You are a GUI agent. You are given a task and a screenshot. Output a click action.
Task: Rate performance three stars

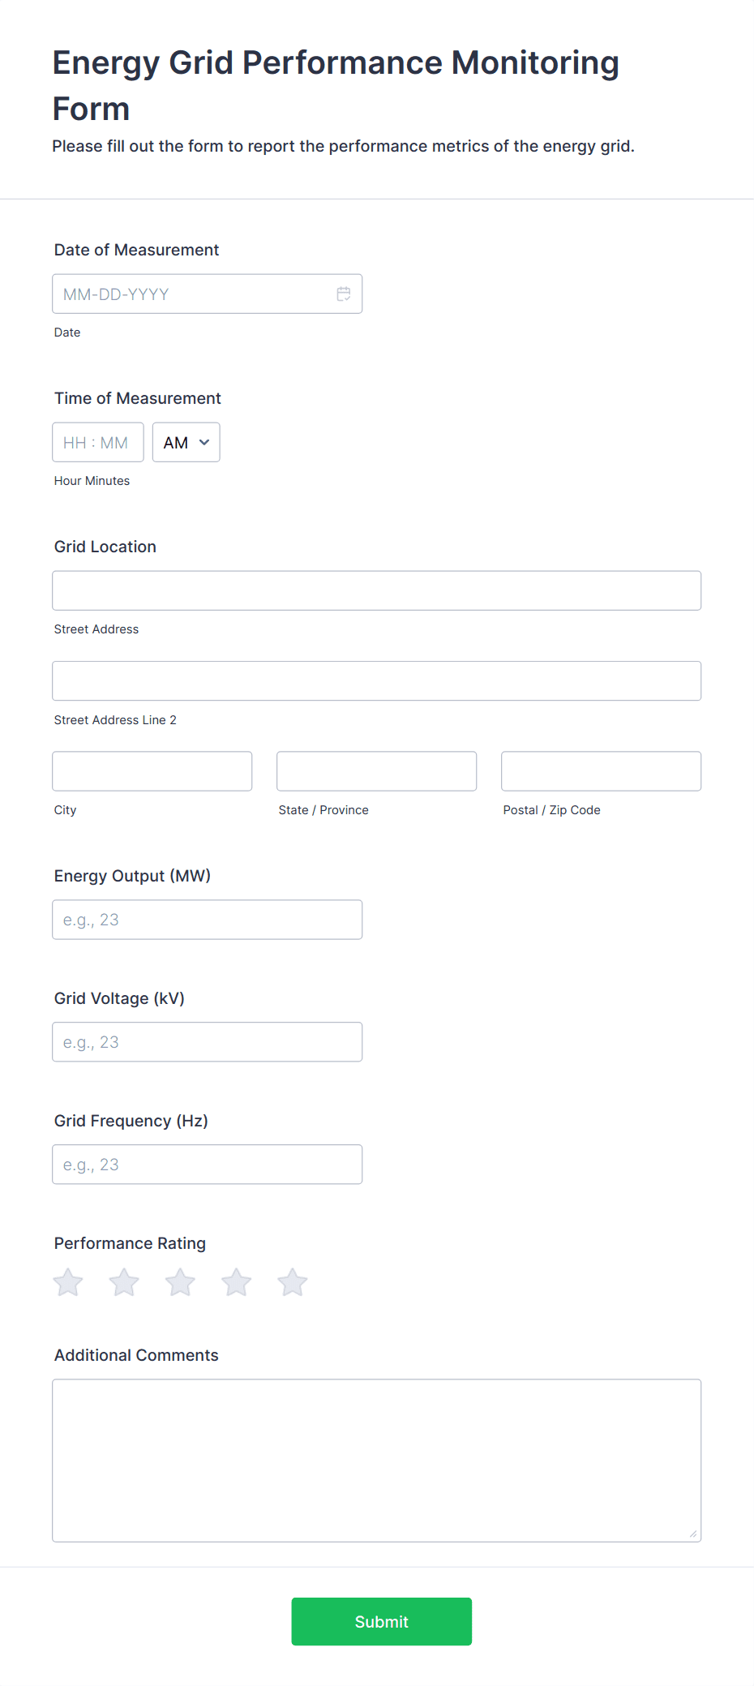pos(180,1282)
